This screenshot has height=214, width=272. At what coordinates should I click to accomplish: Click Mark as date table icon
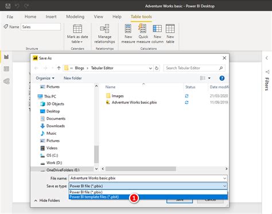click(x=77, y=29)
